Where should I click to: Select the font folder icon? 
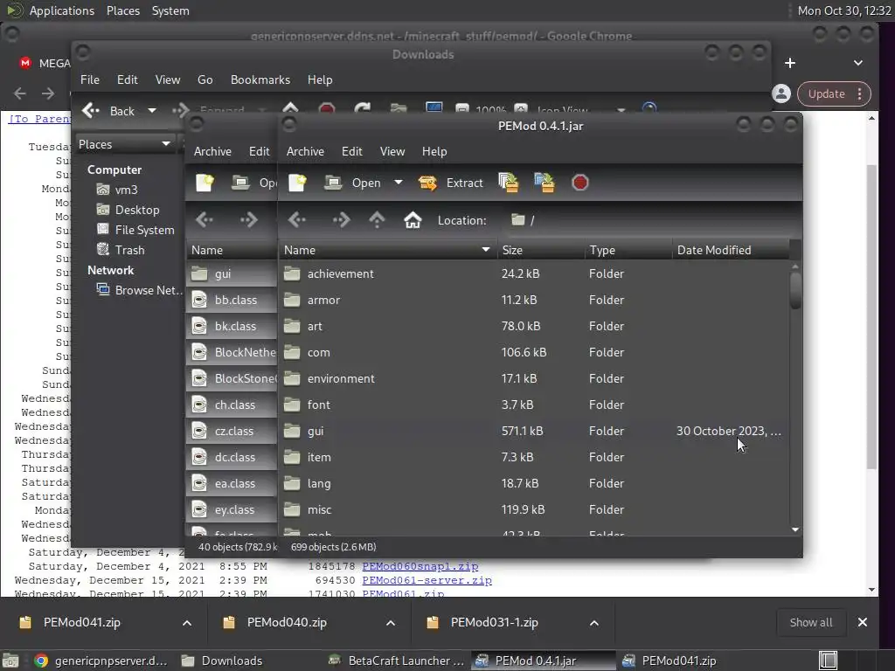(292, 405)
